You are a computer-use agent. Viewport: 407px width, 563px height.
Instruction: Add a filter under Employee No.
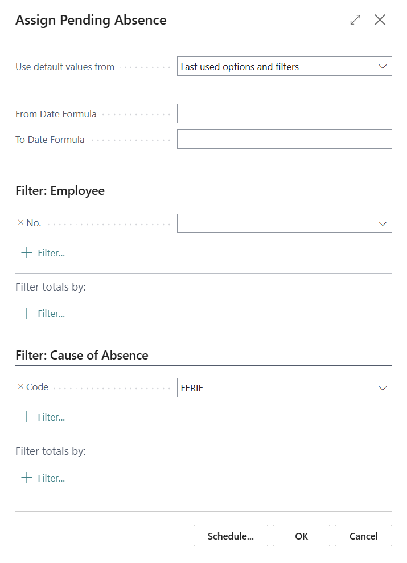43,253
